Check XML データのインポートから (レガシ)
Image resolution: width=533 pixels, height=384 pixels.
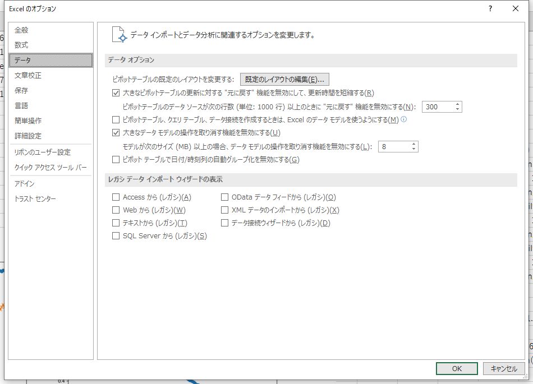click(224, 210)
